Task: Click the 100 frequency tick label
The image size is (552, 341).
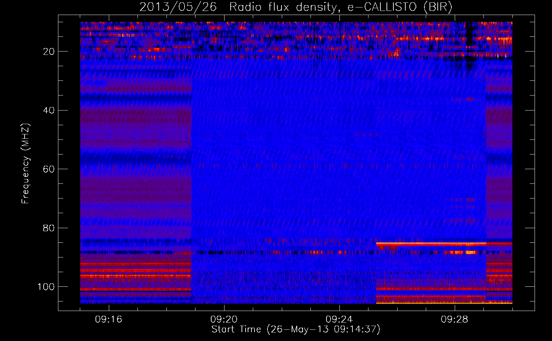Action: (x=46, y=287)
